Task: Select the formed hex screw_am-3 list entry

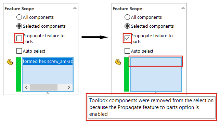Action: click(x=48, y=61)
